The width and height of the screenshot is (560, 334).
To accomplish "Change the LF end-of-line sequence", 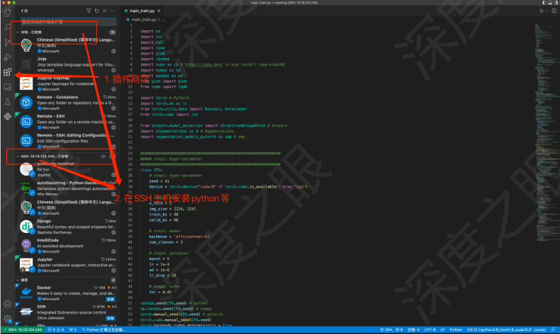I will [x=443, y=330].
